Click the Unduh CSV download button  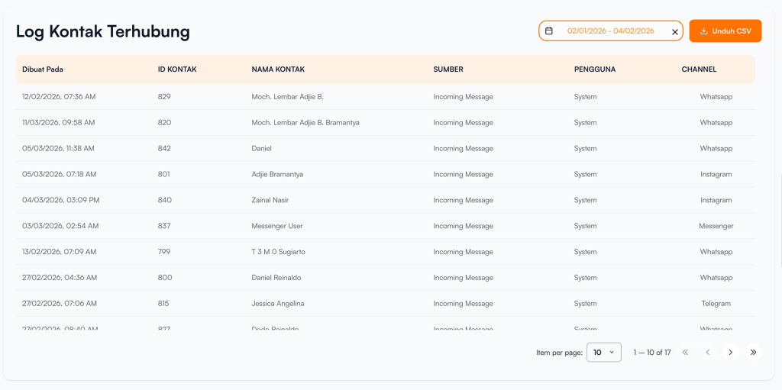pos(725,31)
